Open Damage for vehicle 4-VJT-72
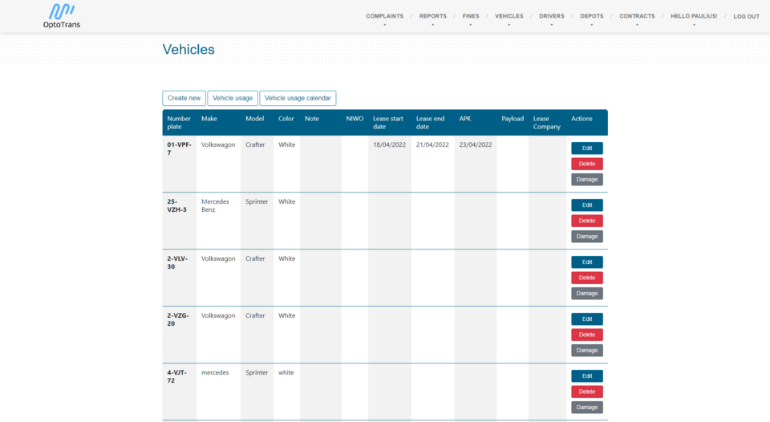This screenshot has width=770, height=422. [587, 408]
